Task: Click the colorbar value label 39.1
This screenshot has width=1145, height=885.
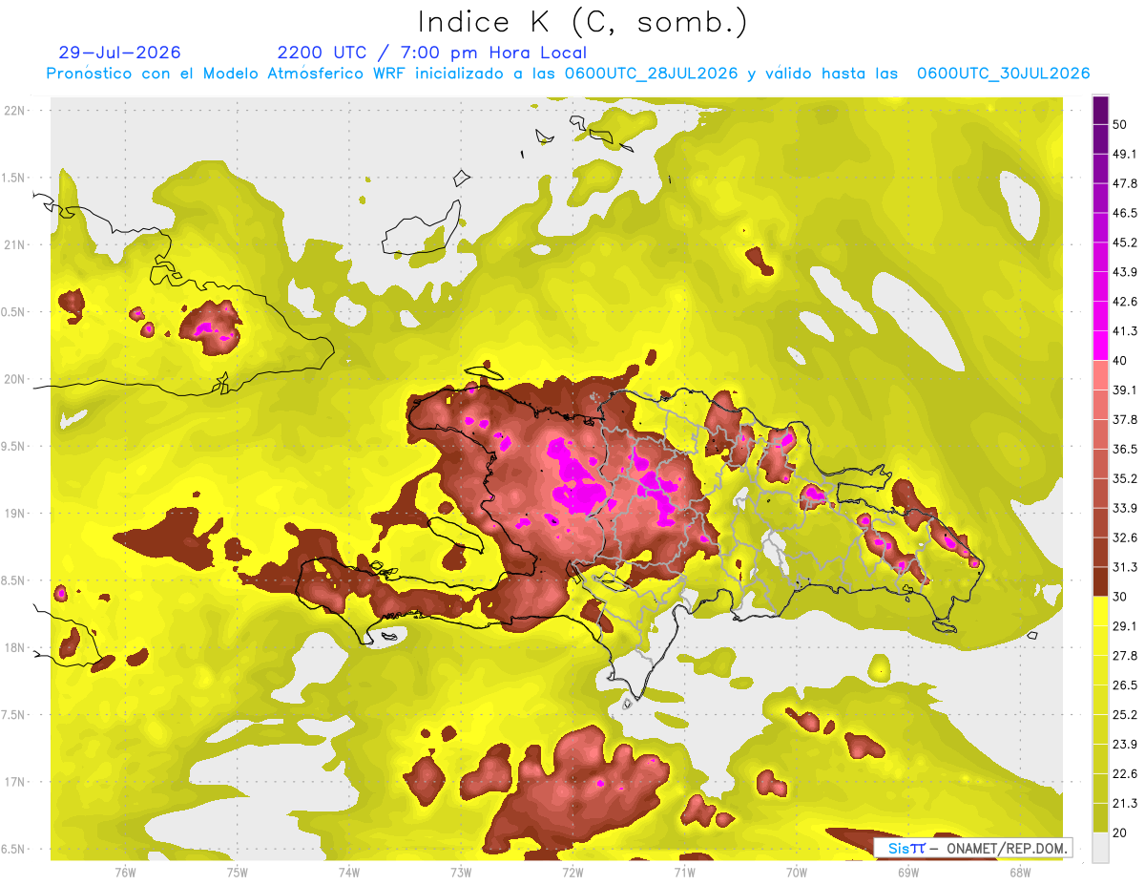Action: (1125, 390)
